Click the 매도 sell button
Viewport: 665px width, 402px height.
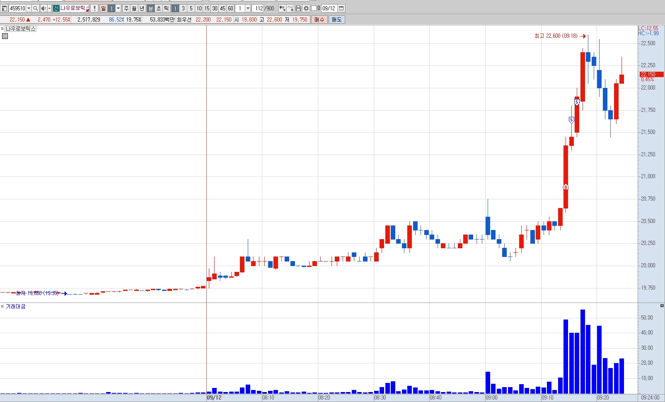tap(337, 19)
